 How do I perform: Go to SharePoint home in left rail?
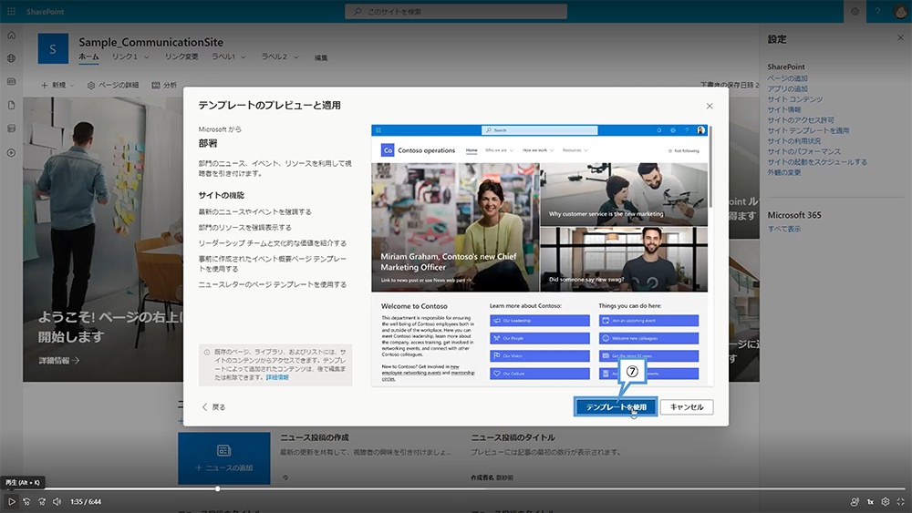tap(11, 36)
